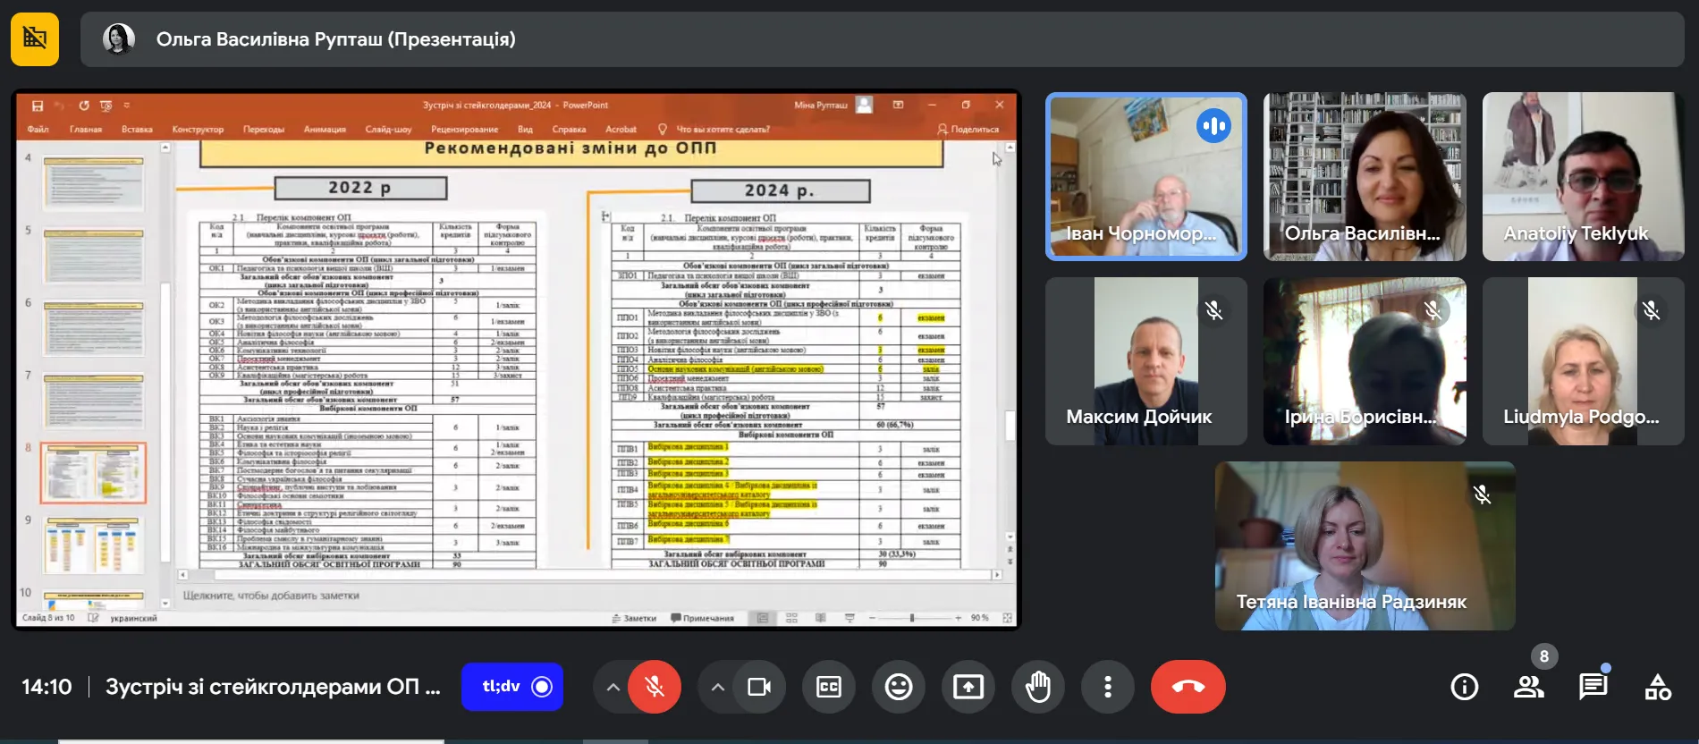
Task: Select Іван Чорномор video tile
Action: pyautogui.click(x=1145, y=177)
